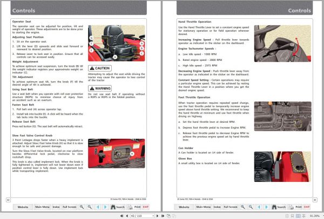Screen dimensions: 324x219
Task: Click blue next arrow on right page 43
Action: pyautogui.click(x=266, y=207)
